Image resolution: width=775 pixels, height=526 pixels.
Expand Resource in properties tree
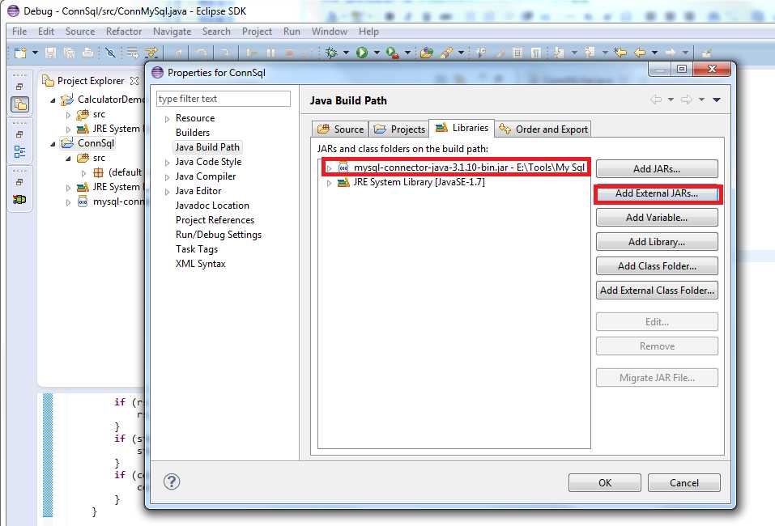[x=167, y=119]
